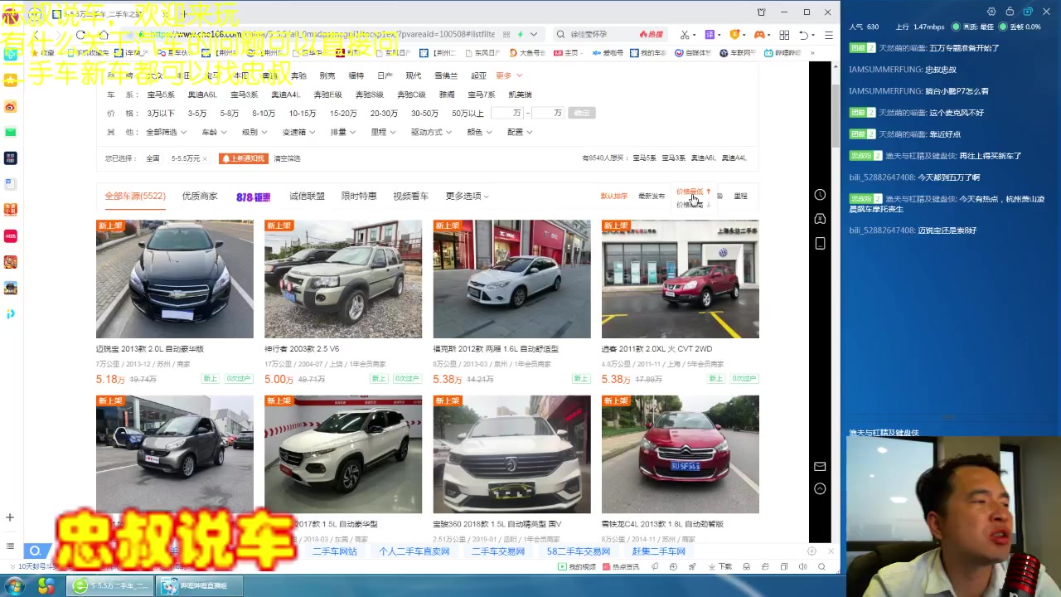Open the 颜色 dropdown filter
Viewport: 1061px width, 597px height.
[479, 132]
